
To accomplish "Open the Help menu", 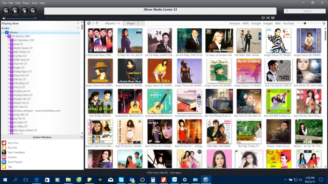I will [42, 3].
